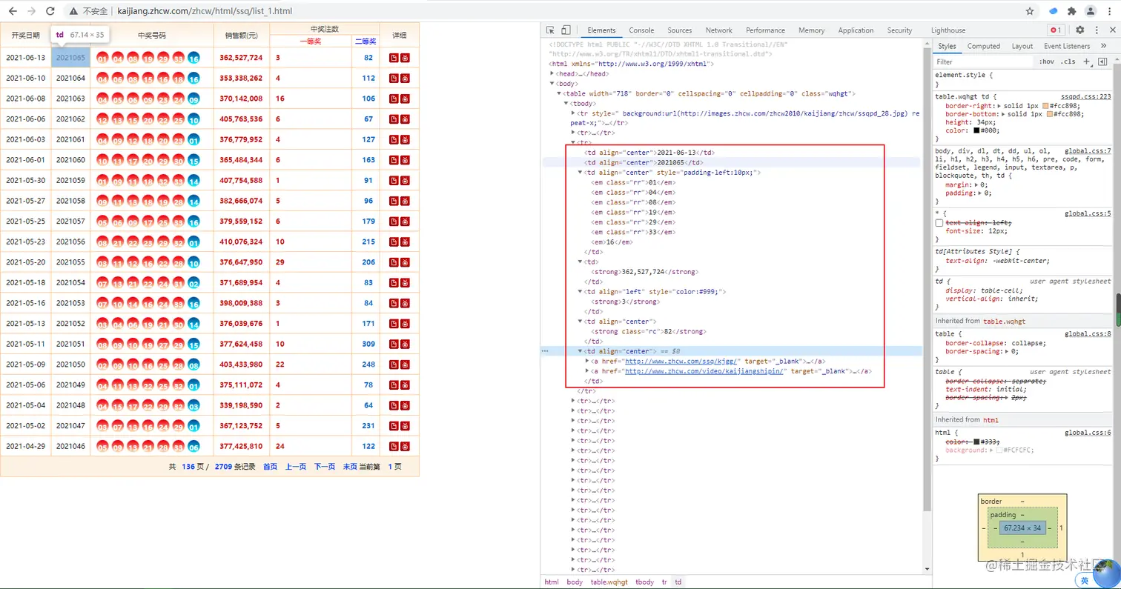1121x589 pixels.
Task: Select table.wqhgt in the DOM breadcrumb
Action: 608,582
